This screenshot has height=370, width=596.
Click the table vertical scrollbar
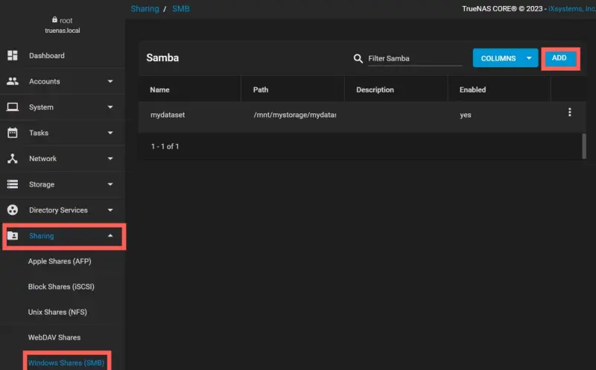(x=584, y=145)
